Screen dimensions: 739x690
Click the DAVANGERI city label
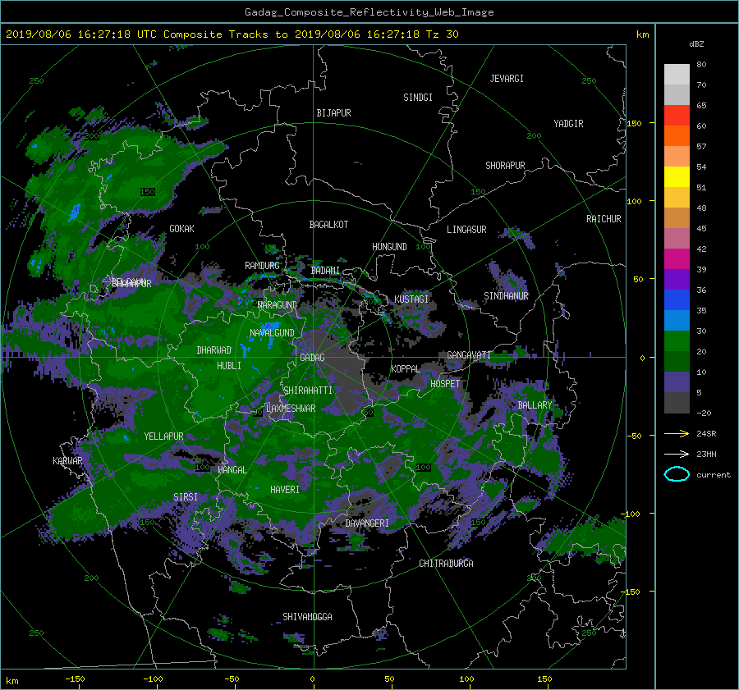367,523
